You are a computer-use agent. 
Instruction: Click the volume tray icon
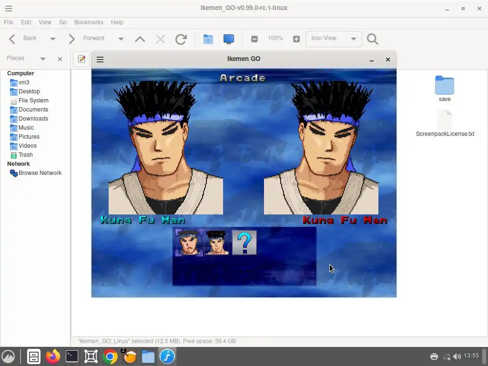point(457,356)
